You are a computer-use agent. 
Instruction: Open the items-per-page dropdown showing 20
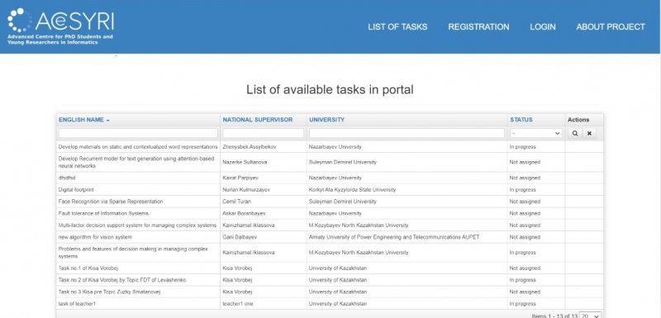click(x=591, y=315)
